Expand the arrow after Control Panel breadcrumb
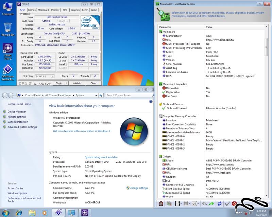272x217 pixels. [x=43, y=95]
